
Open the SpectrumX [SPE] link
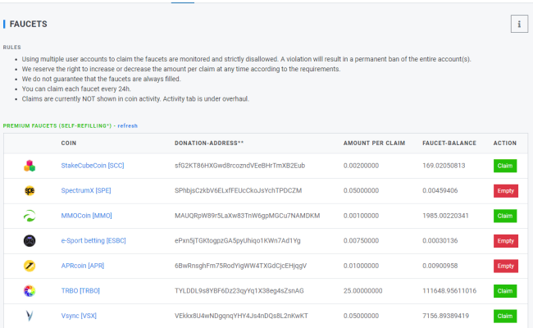coord(86,190)
